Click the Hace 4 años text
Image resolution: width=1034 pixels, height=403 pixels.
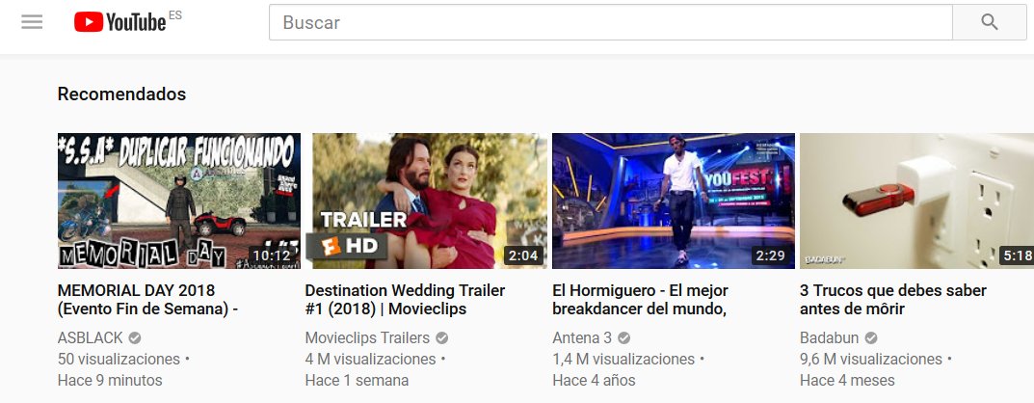click(x=595, y=381)
